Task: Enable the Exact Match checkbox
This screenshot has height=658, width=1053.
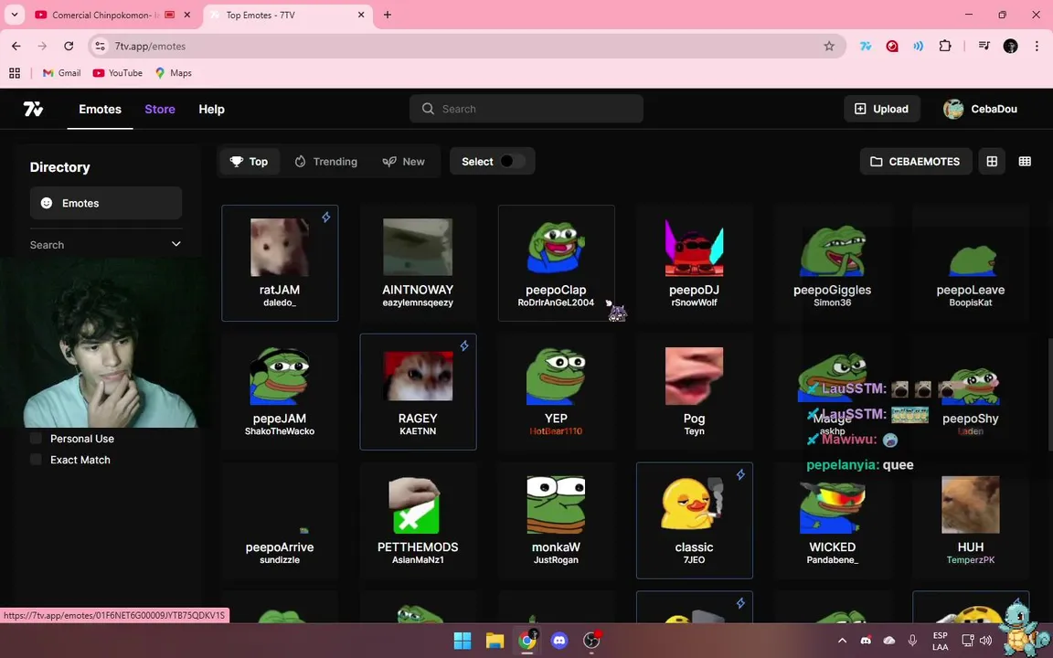Action: 37,460
